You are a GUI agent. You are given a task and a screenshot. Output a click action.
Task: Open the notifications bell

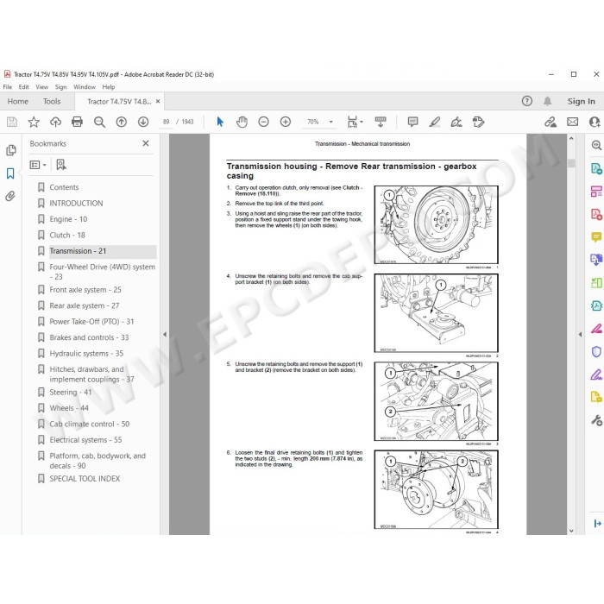pos(547,101)
